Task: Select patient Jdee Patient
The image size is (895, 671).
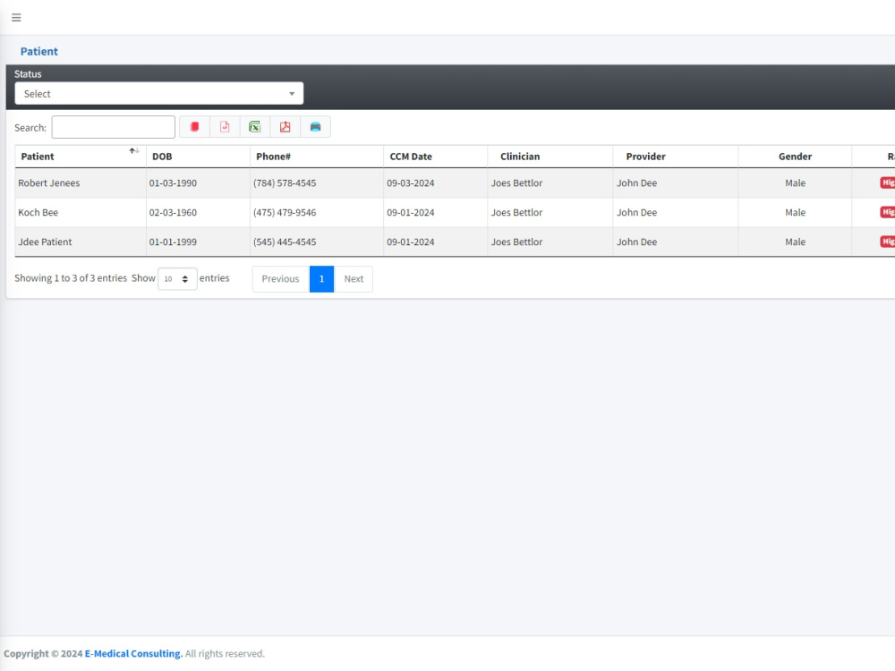Action: (x=45, y=242)
